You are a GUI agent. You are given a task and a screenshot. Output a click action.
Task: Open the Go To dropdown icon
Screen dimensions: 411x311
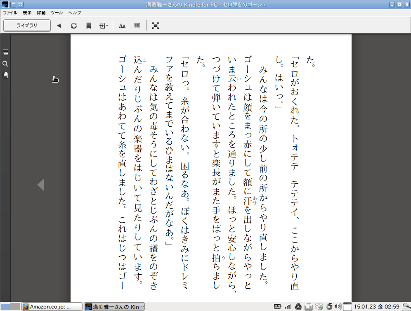[104, 26]
